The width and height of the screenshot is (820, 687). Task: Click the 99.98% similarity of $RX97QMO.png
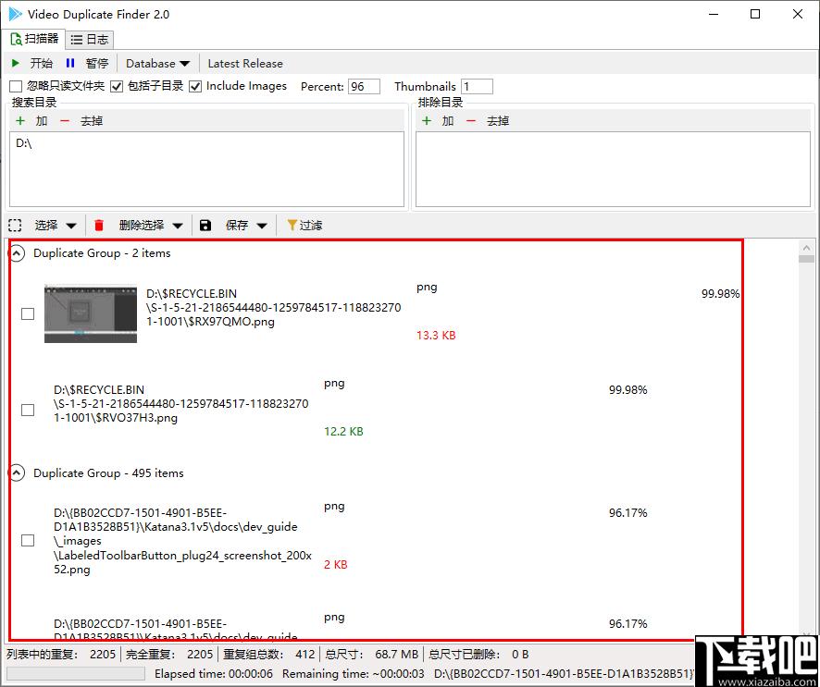tap(720, 294)
